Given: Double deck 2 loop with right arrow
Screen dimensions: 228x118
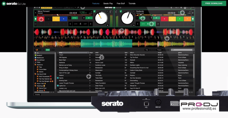Looking at the screenshot, I should [158, 24].
